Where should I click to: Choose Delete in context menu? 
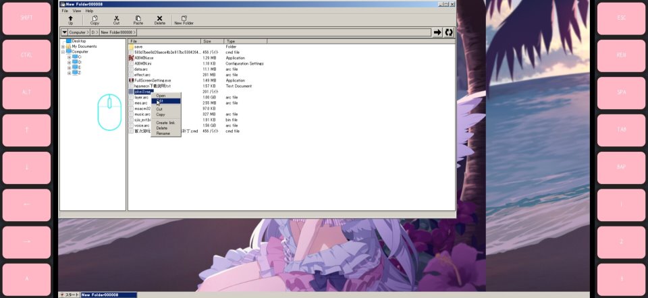[x=166, y=128]
